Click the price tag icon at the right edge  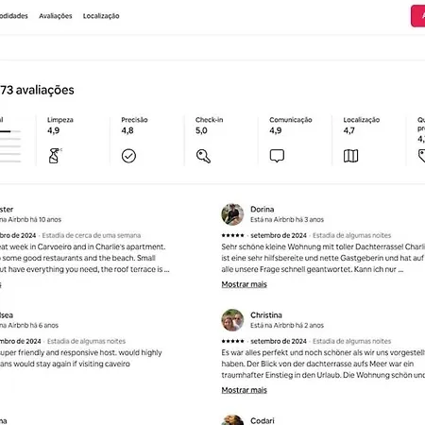click(x=421, y=156)
